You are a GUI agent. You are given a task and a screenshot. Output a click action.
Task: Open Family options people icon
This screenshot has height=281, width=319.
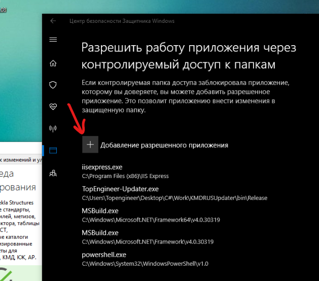[x=53, y=173]
